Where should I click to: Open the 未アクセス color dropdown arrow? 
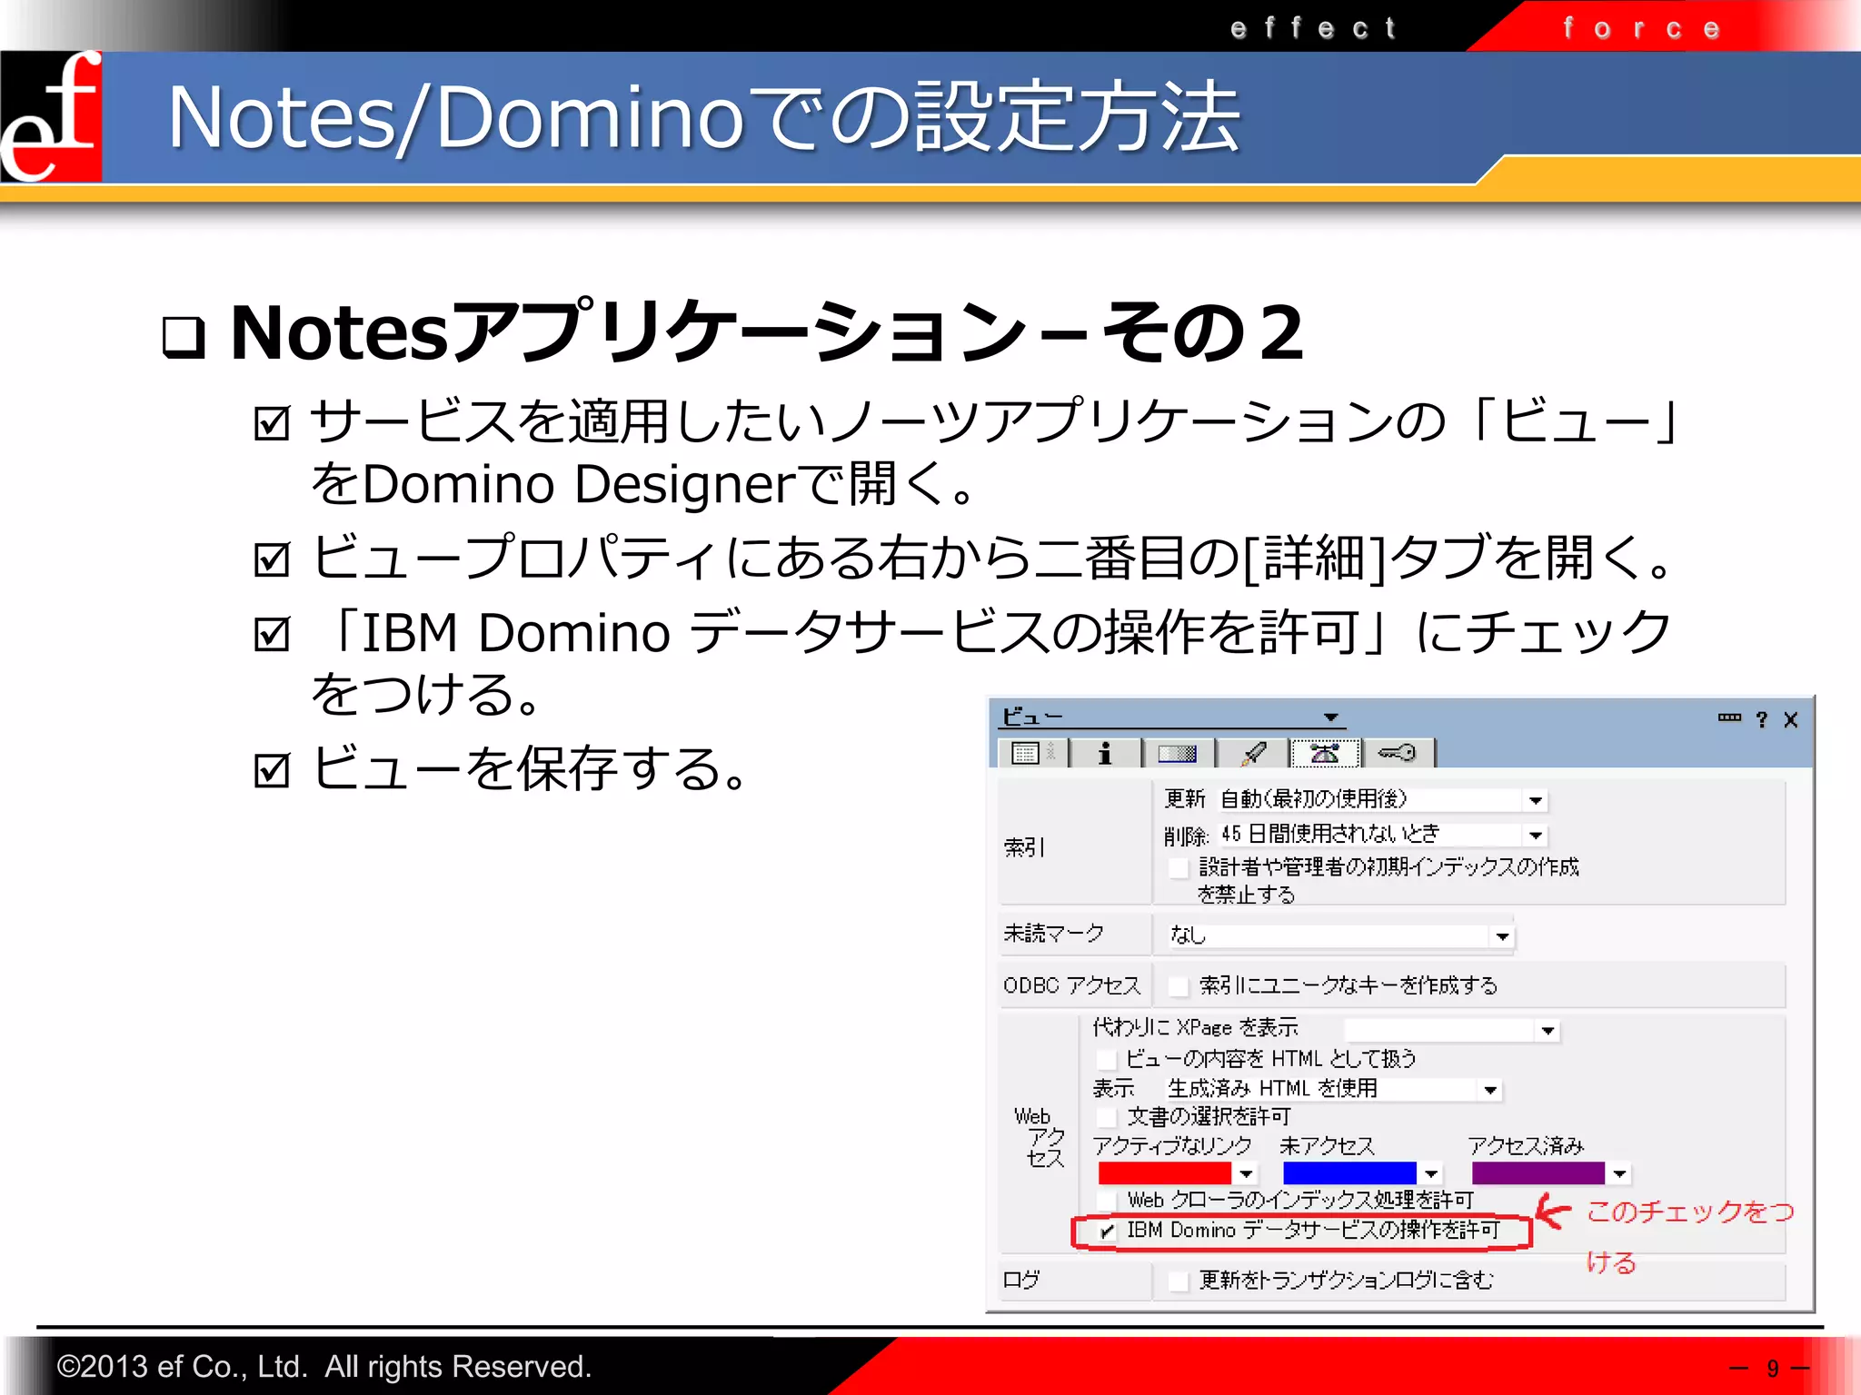1431,1173
